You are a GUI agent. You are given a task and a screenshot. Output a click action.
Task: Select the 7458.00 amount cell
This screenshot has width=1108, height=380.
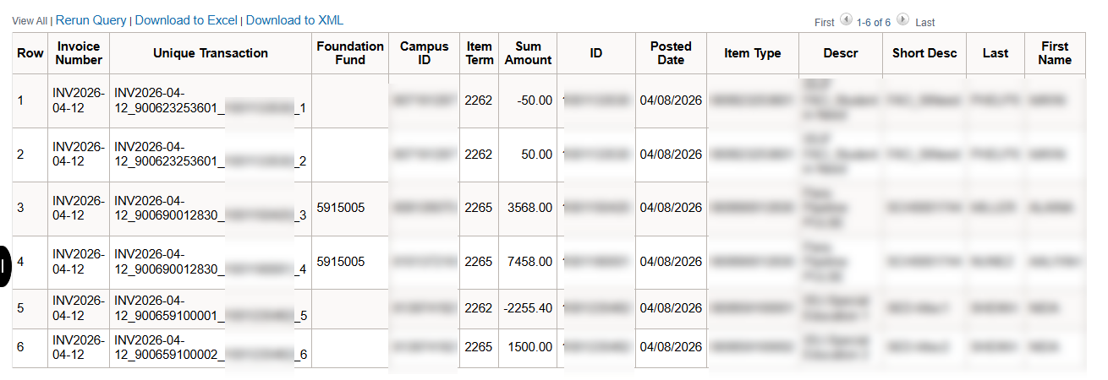pyautogui.click(x=529, y=262)
